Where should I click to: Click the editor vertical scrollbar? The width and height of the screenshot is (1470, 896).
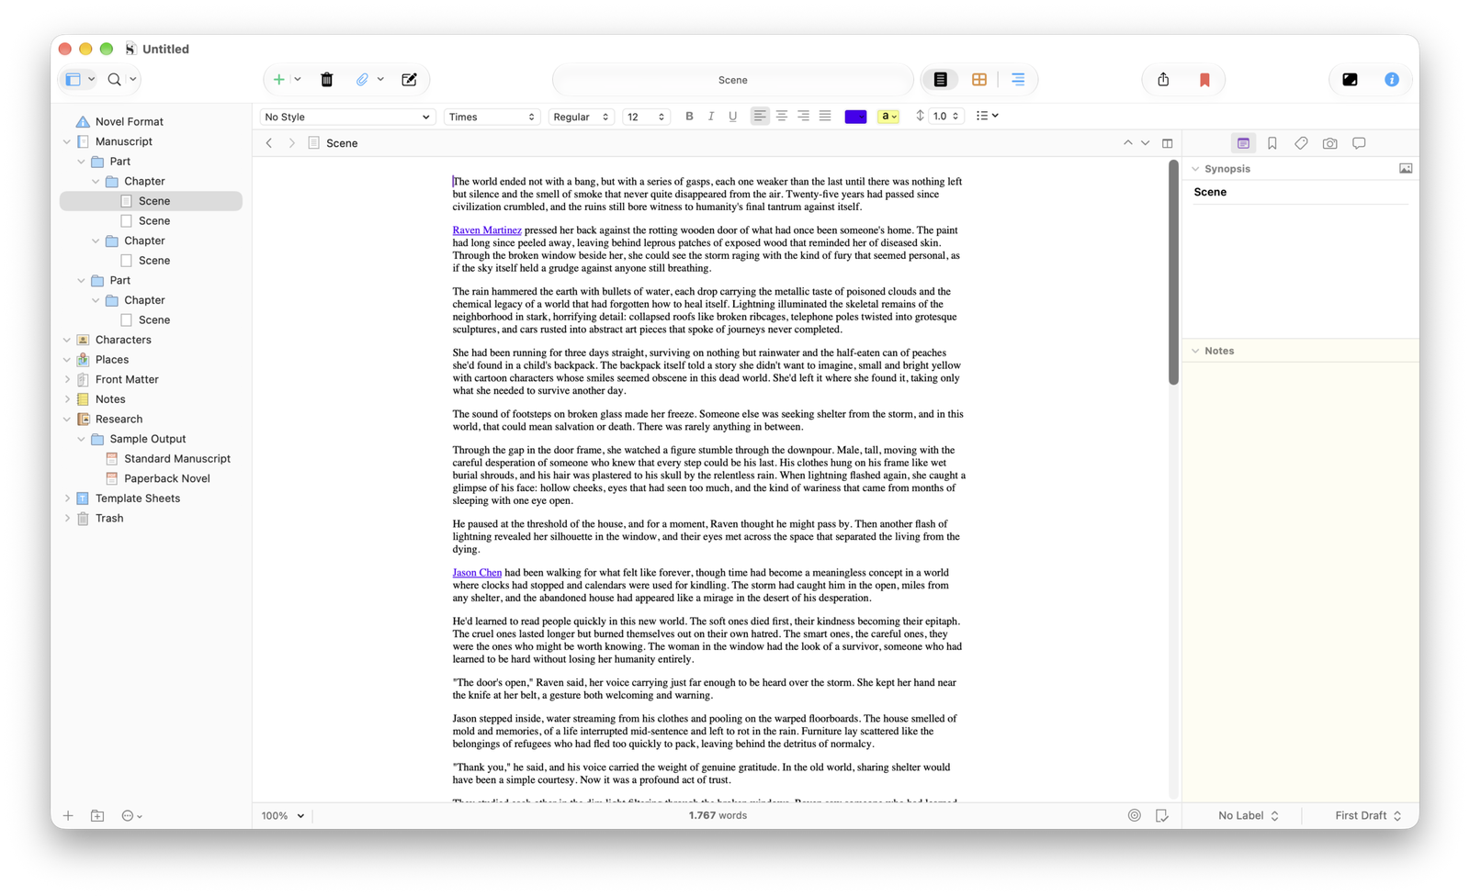tap(1173, 273)
